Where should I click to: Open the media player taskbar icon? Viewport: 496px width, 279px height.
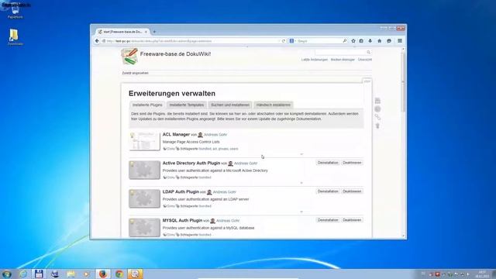click(x=86, y=274)
